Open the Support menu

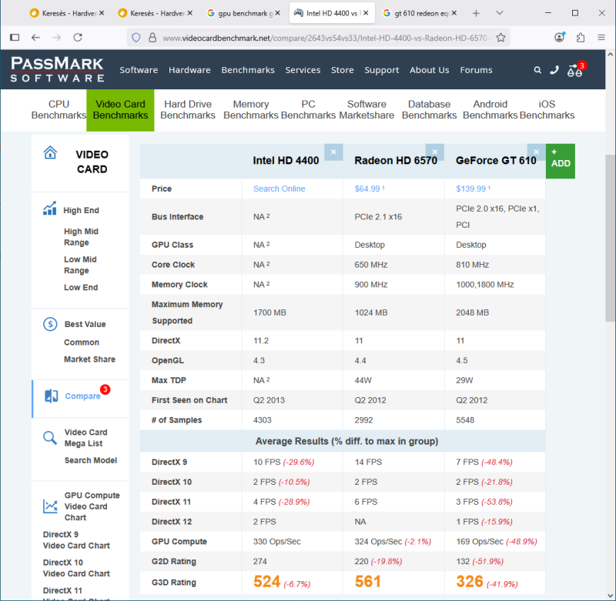click(381, 70)
